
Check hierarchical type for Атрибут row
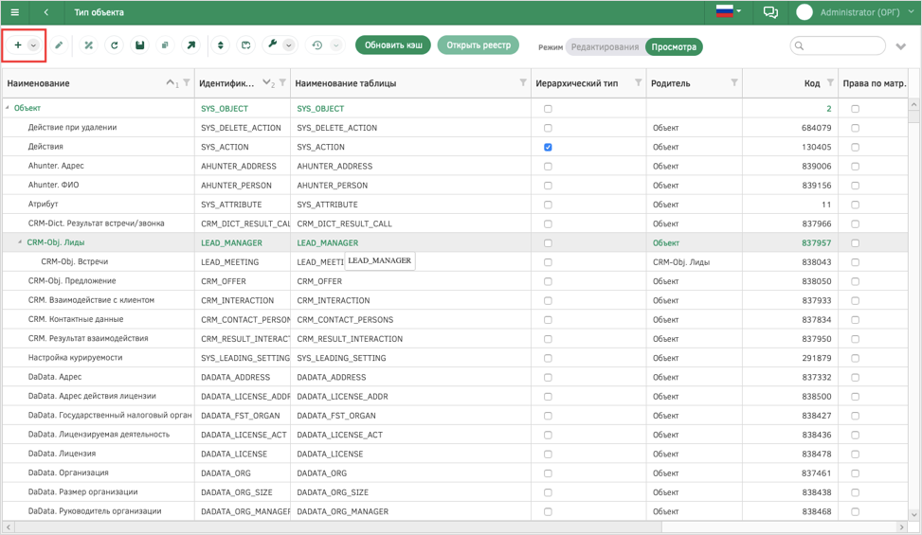coord(548,205)
